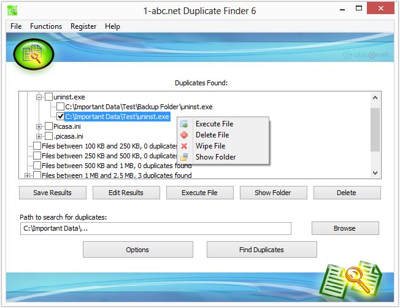This screenshot has height=308, width=400.
Task: Open the Functions menu
Action: tap(46, 26)
